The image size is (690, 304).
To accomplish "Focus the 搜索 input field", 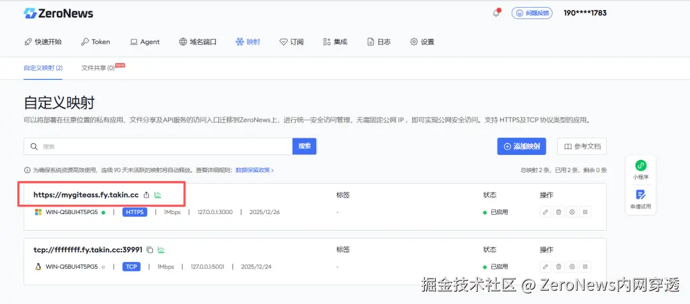I will [x=158, y=147].
